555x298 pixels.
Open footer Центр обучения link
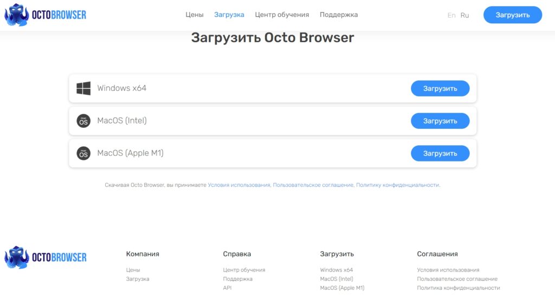pos(244,270)
